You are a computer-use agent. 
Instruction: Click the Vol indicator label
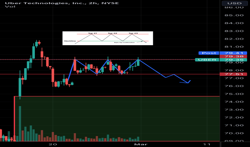tap(10, 6)
